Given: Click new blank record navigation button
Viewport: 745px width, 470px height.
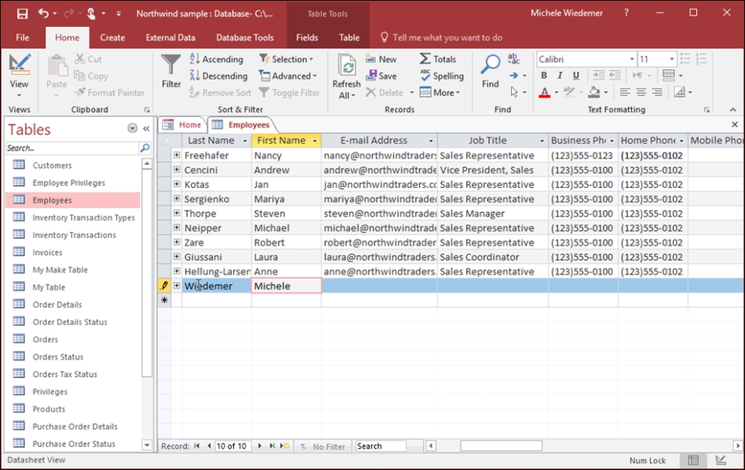Looking at the screenshot, I should pos(284,446).
